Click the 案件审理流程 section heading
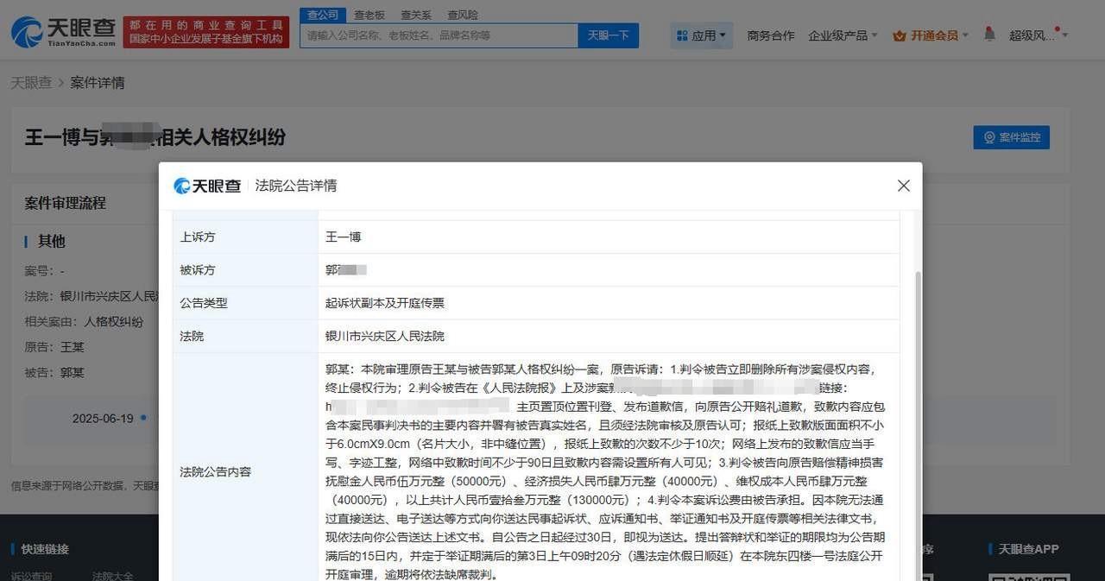 click(x=65, y=203)
